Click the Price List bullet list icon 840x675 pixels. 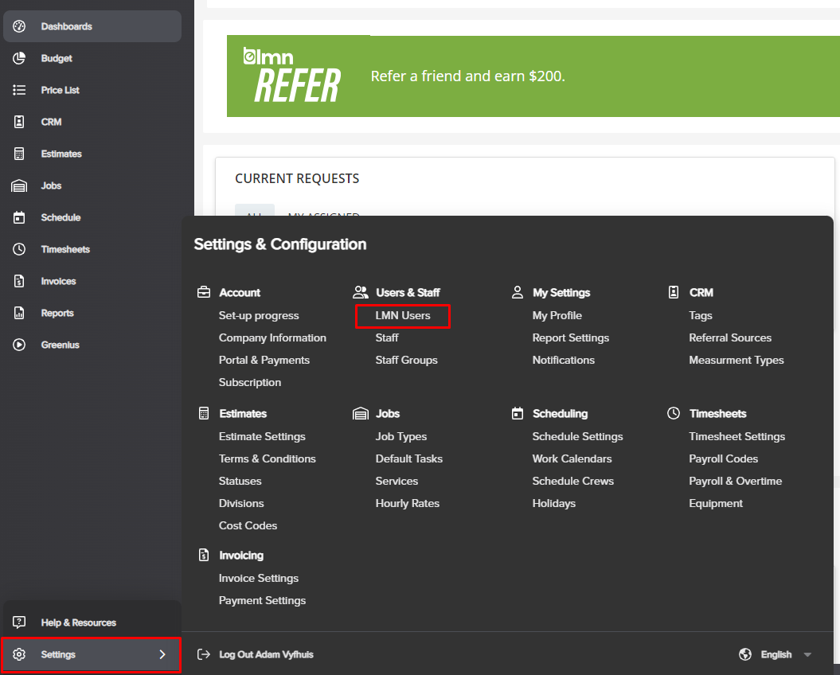tap(19, 90)
